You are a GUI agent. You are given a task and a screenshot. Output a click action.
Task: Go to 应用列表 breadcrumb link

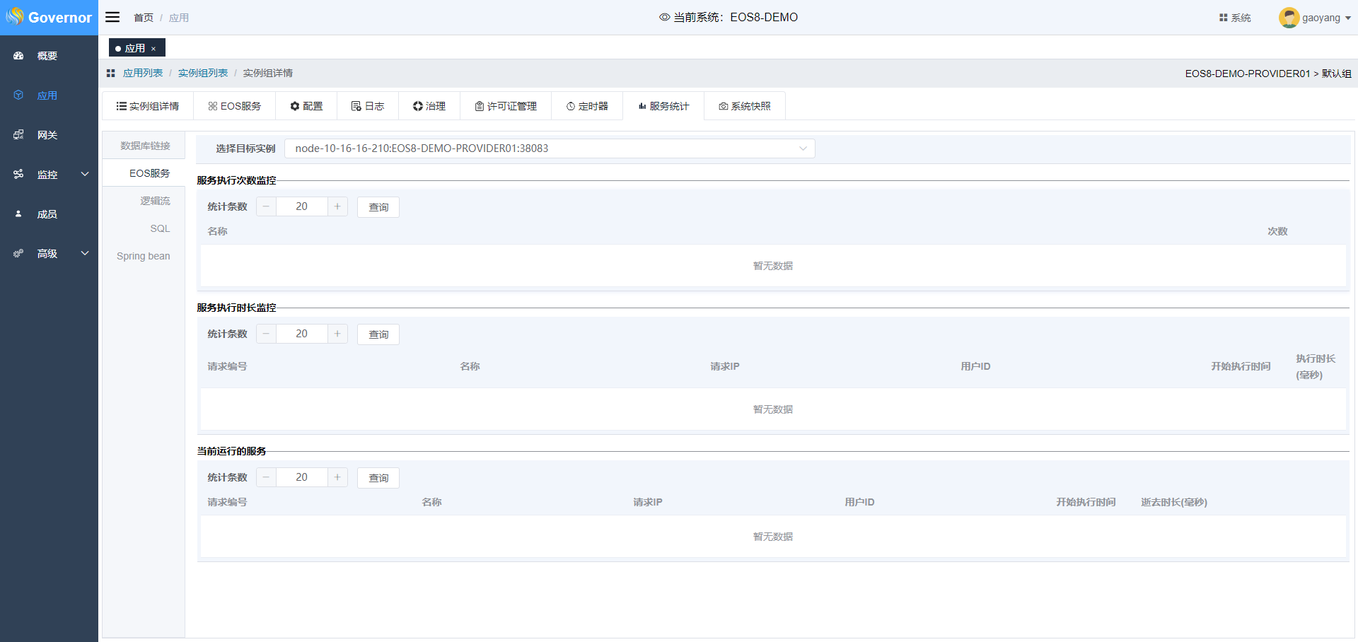(142, 74)
